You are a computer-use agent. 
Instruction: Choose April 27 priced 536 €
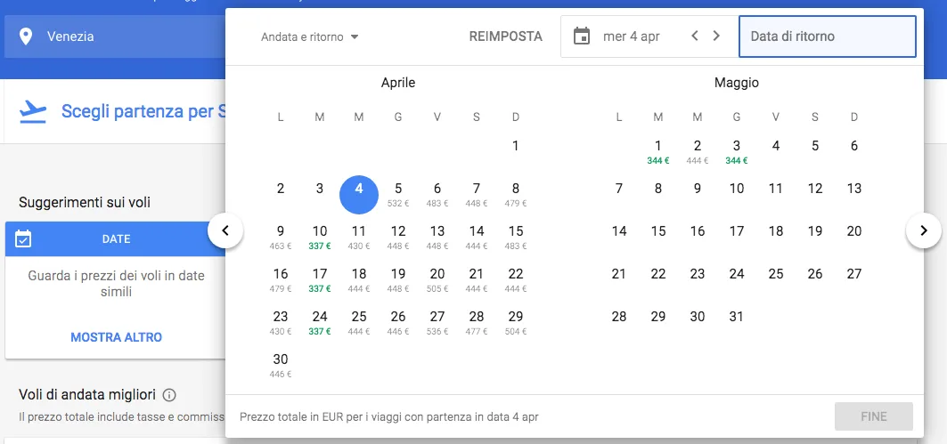(437, 321)
